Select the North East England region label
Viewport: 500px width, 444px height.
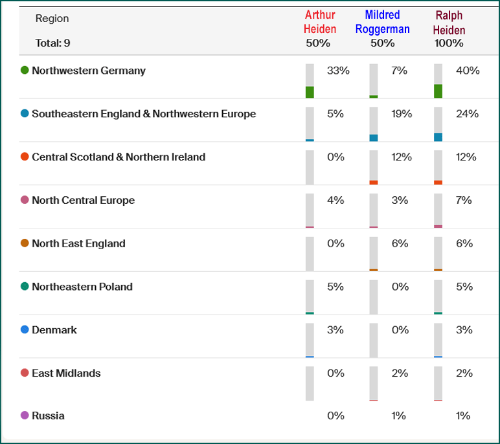point(78,243)
